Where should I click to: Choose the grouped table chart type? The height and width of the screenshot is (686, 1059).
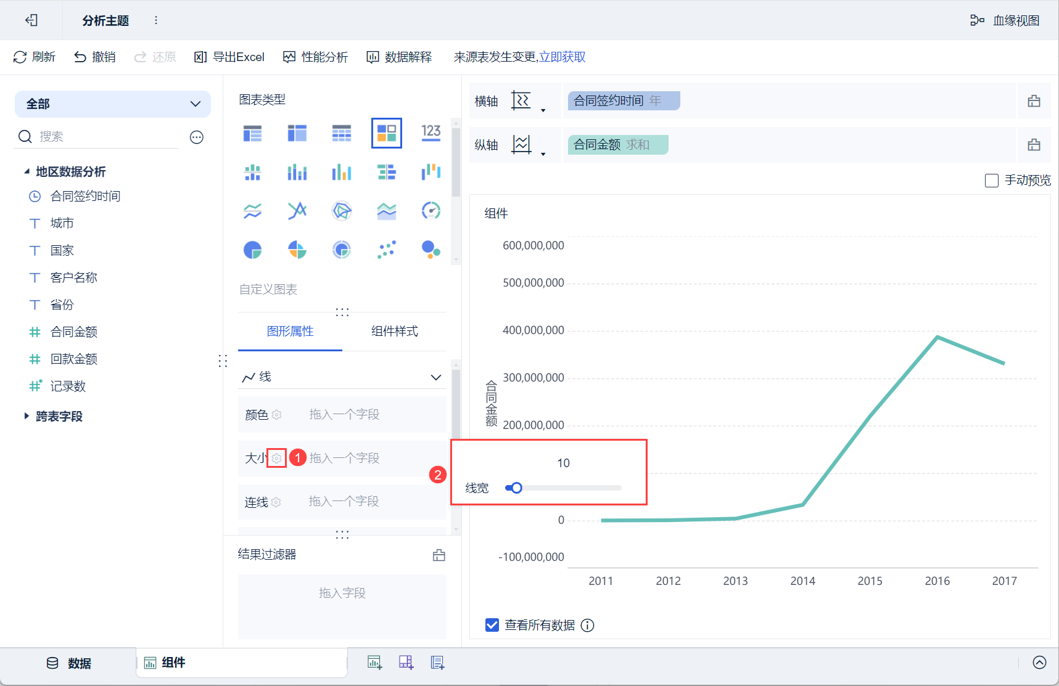click(x=253, y=133)
